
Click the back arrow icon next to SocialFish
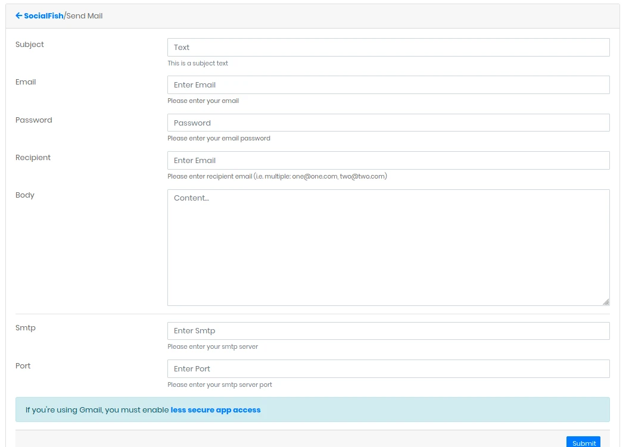click(18, 15)
